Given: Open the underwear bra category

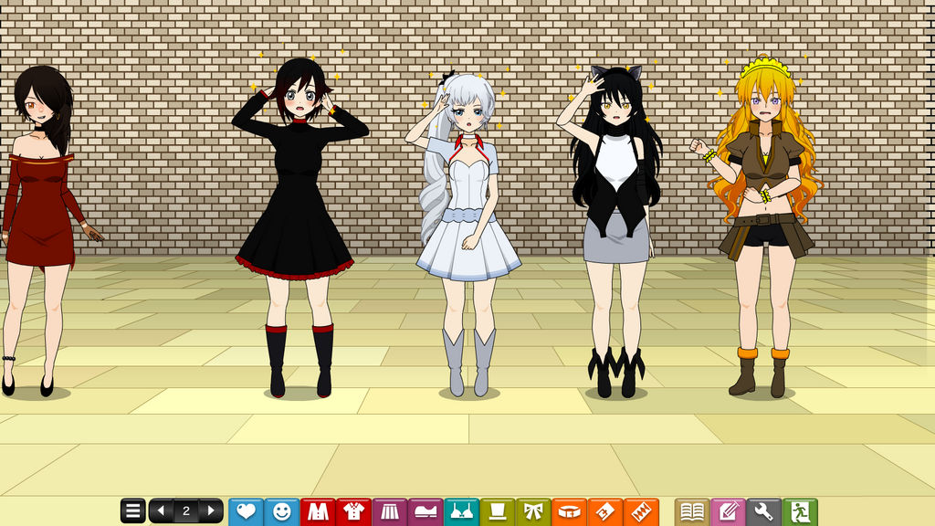Looking at the screenshot, I should click(x=461, y=511).
